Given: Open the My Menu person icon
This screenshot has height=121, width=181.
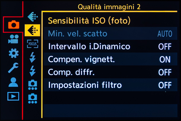Looking at the screenshot, I should [x=13, y=82].
